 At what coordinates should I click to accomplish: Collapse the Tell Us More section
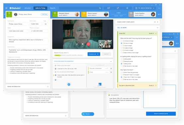pyautogui.click(x=157, y=28)
